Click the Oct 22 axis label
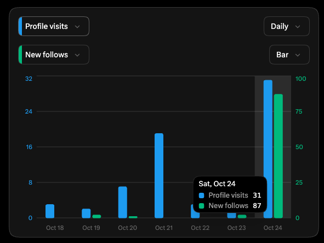 pyautogui.click(x=200, y=228)
